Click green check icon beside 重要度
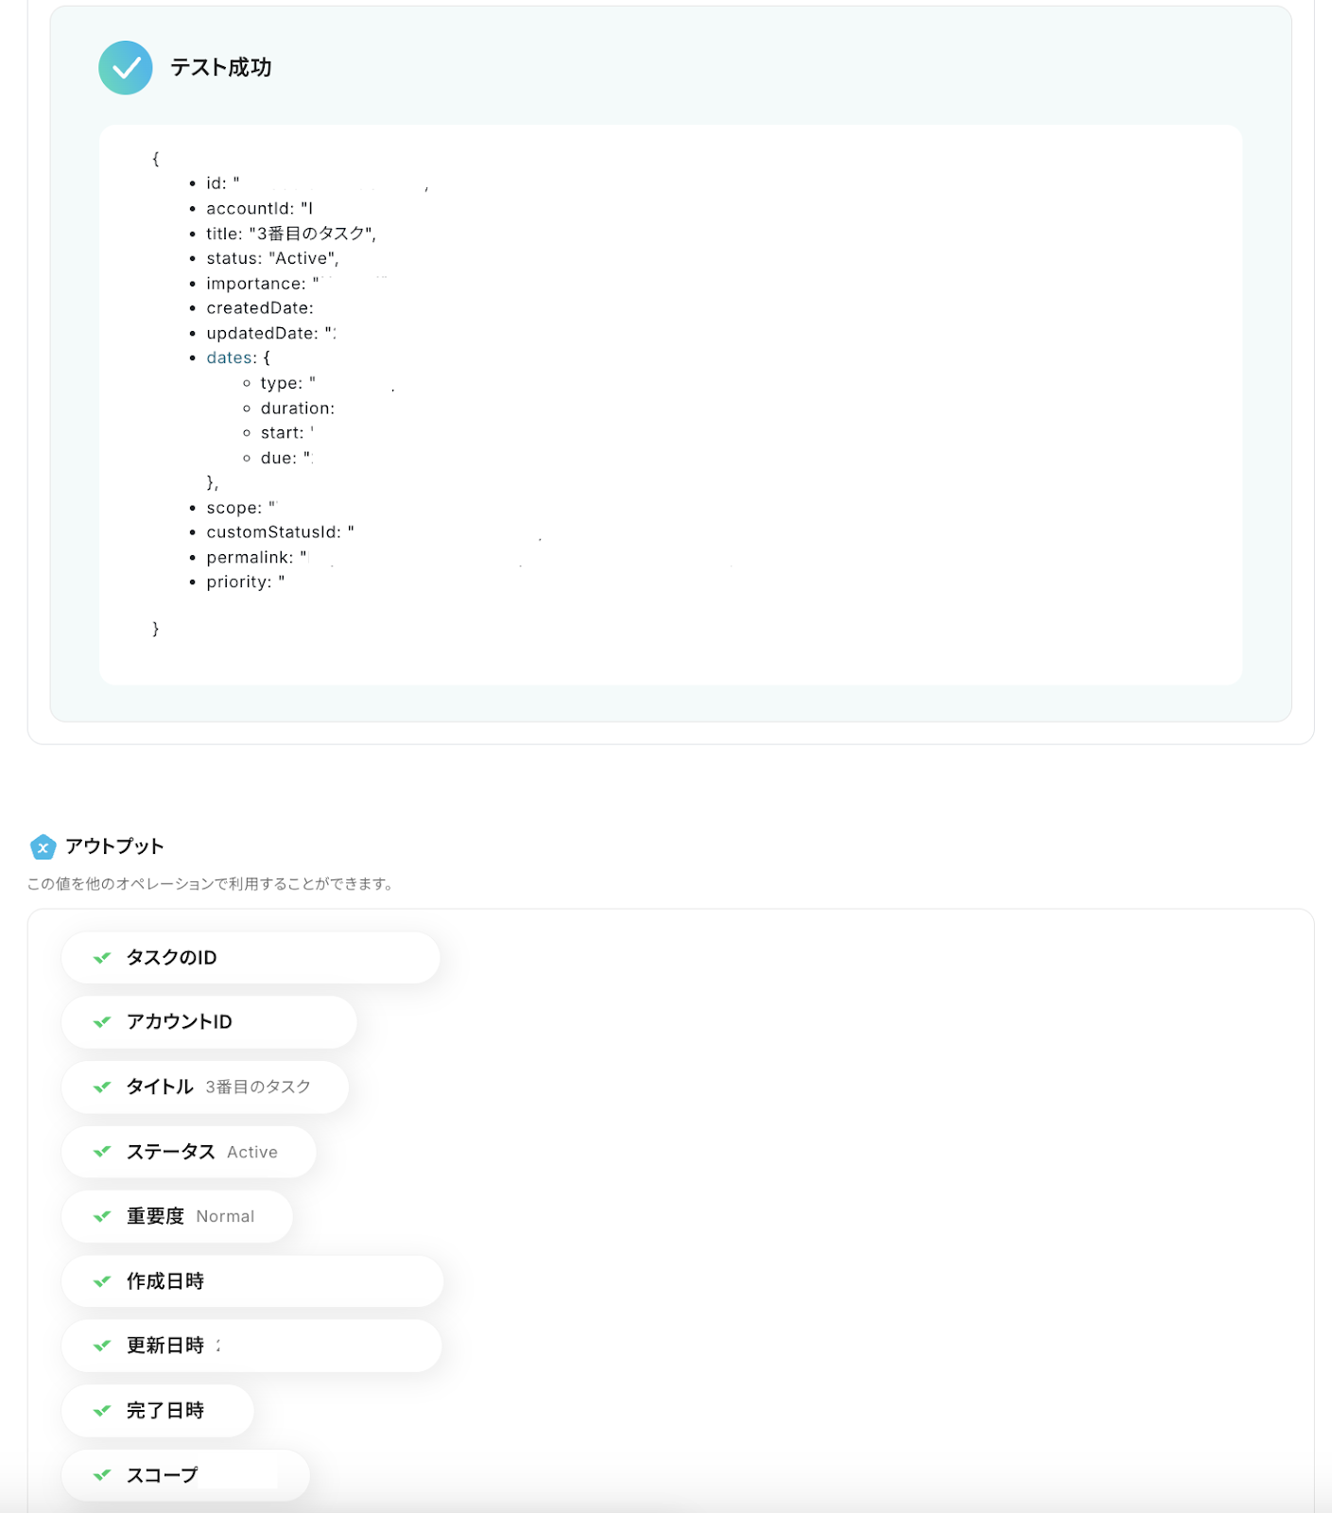The width and height of the screenshot is (1332, 1513). click(x=102, y=1217)
